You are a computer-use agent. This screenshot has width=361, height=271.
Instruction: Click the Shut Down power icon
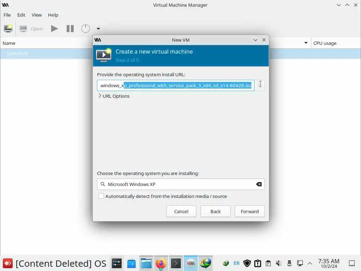pyautogui.click(x=85, y=29)
